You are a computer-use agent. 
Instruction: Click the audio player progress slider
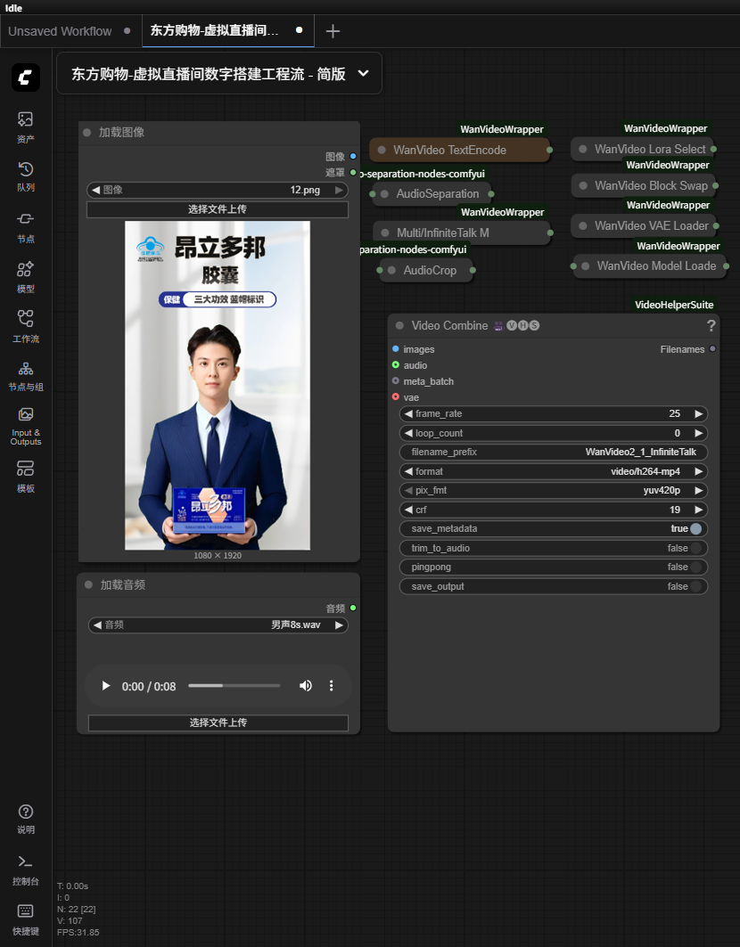pos(234,686)
